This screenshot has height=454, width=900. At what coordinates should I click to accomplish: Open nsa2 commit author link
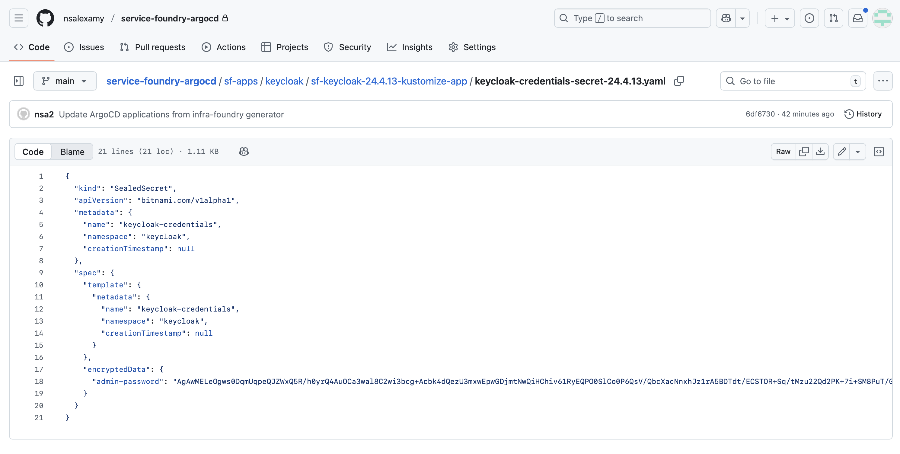(44, 114)
